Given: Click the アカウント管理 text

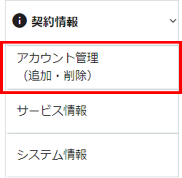Looking at the screenshot, I should coord(58,58).
